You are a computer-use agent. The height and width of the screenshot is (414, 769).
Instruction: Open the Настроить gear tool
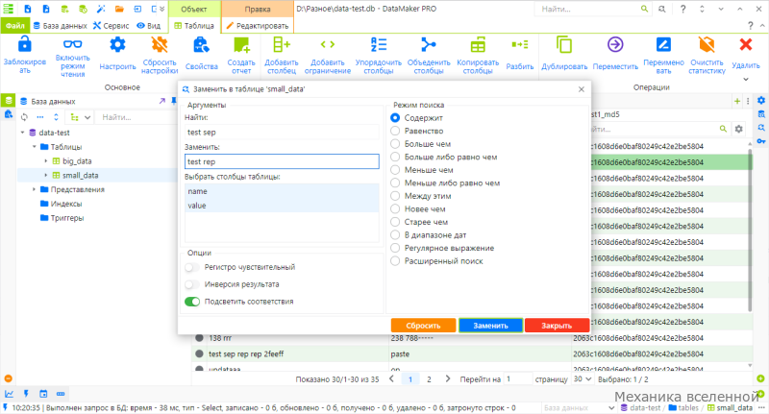click(x=117, y=44)
